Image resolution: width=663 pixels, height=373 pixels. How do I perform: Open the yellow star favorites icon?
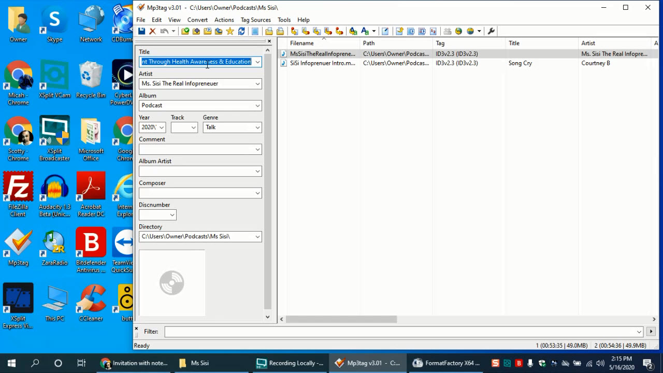(230, 31)
